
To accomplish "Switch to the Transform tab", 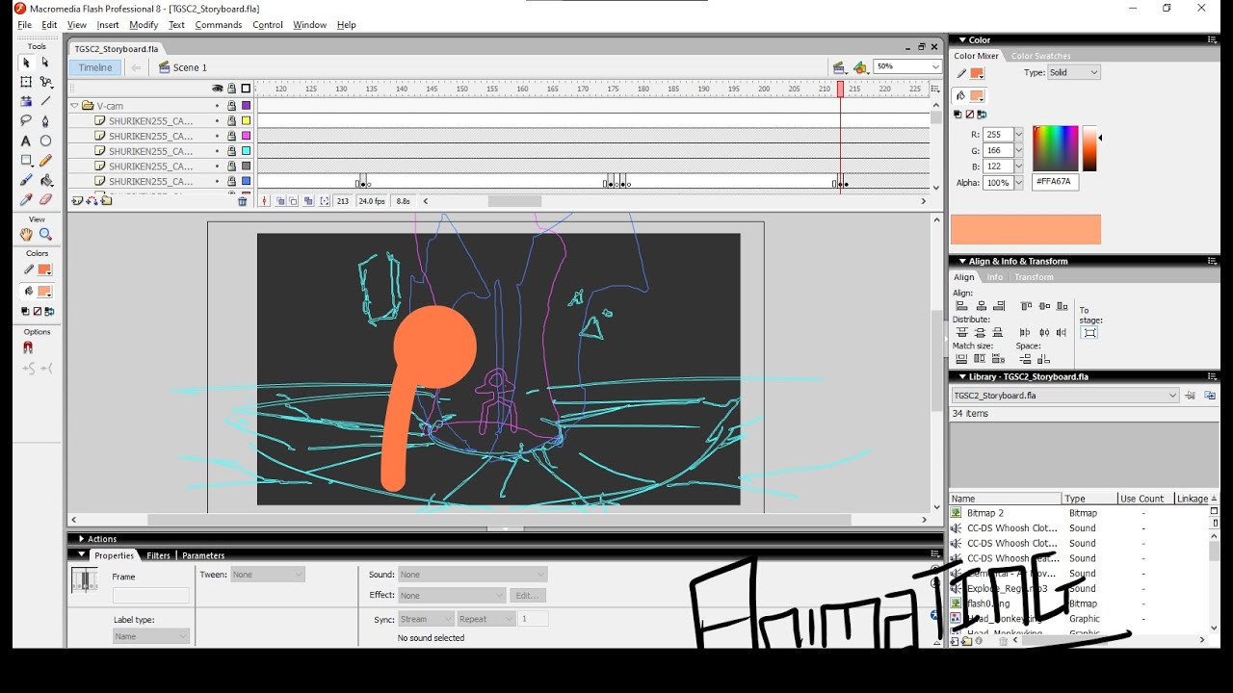I will (1034, 277).
